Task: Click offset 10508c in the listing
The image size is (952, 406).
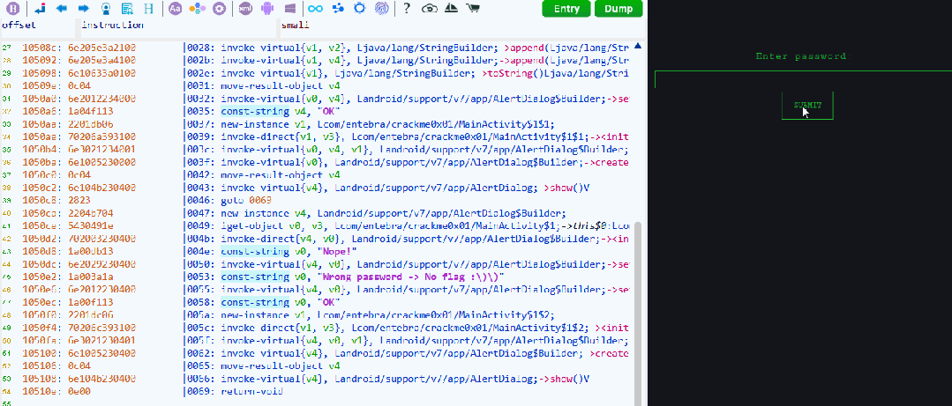Action: pyautogui.click(x=41, y=48)
